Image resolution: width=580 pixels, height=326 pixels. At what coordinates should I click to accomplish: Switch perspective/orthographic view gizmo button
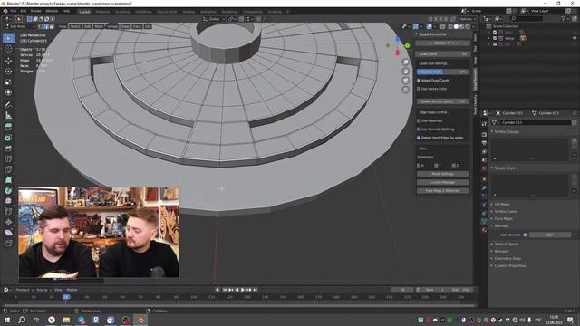click(x=405, y=90)
